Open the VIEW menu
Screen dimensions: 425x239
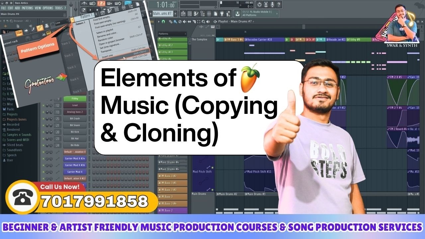pyautogui.click(x=38, y=8)
